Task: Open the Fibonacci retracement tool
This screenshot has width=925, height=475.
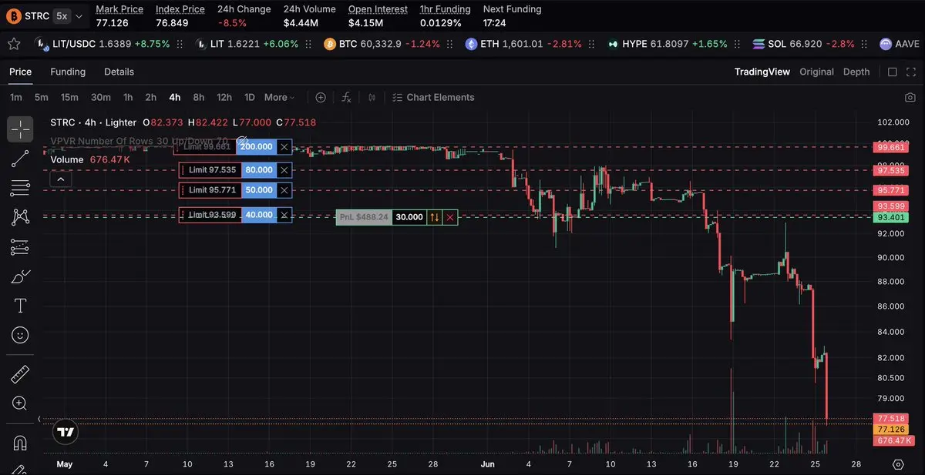Action: coord(20,188)
